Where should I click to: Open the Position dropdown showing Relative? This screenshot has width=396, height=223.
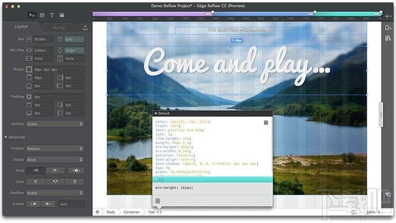point(55,148)
